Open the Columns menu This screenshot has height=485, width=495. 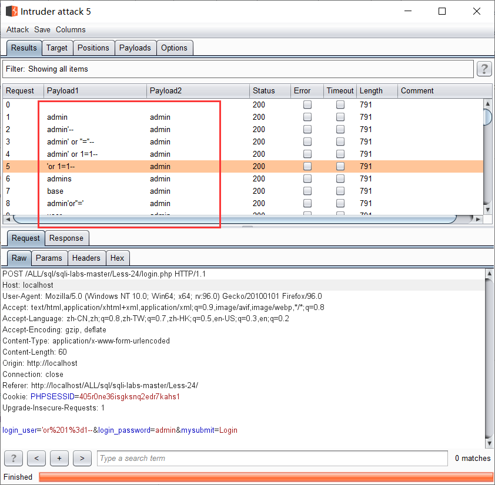click(71, 29)
